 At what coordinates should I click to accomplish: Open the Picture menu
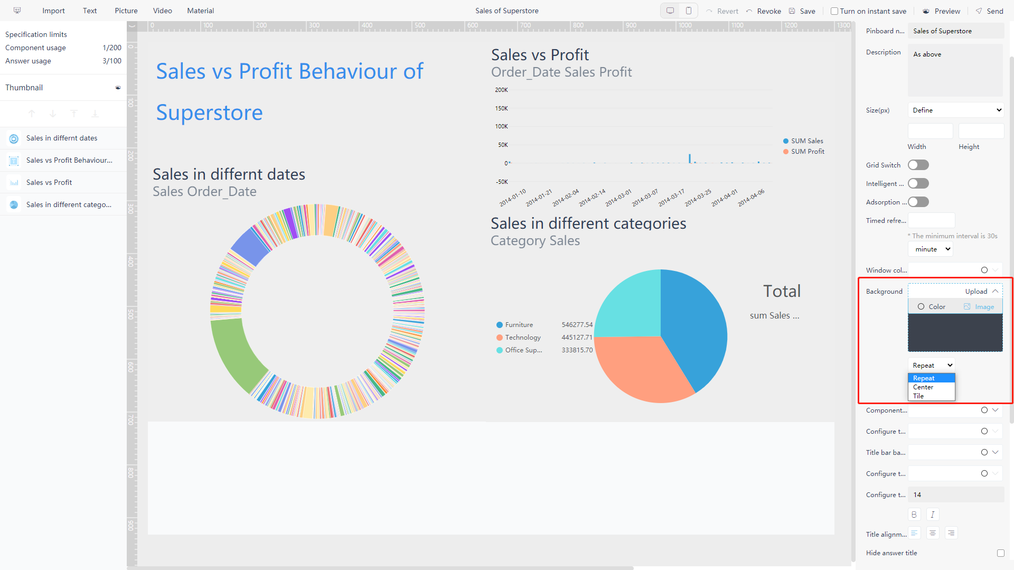(x=126, y=11)
